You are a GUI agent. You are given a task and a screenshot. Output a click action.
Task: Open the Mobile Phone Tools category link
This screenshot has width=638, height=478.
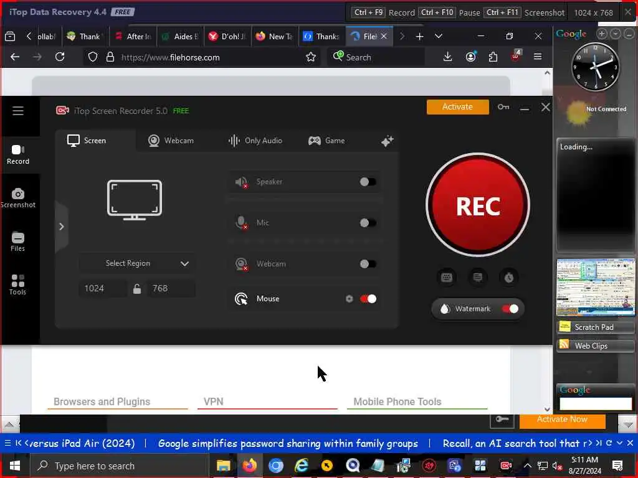(x=397, y=401)
